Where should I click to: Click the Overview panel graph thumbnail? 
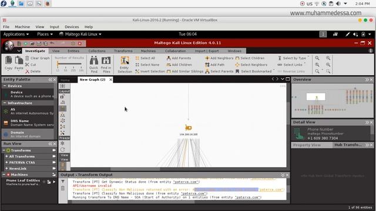333,100
